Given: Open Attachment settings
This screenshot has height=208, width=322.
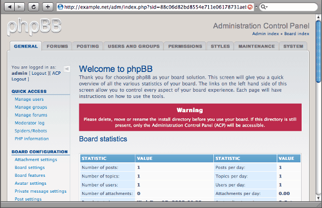Looking at the screenshot, I should click(x=36, y=160).
